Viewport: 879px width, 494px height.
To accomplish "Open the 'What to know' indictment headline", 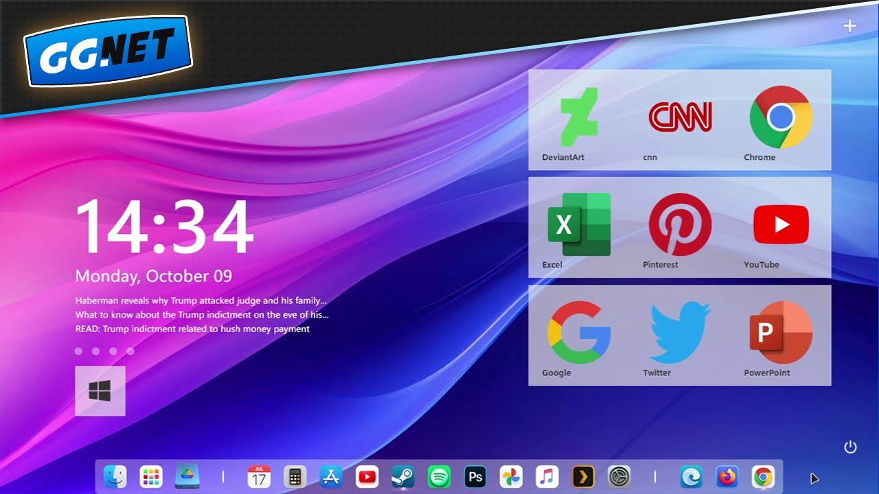I will click(x=202, y=315).
